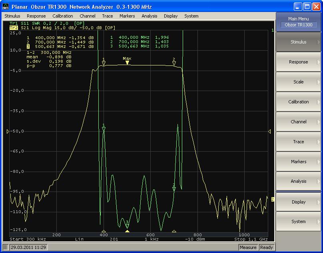
Task: Expand the Calibration softkey arrow
Action: tap(319, 102)
